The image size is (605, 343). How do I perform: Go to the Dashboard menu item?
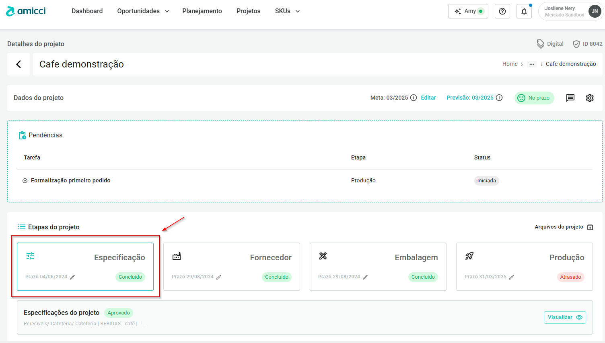pyautogui.click(x=87, y=11)
